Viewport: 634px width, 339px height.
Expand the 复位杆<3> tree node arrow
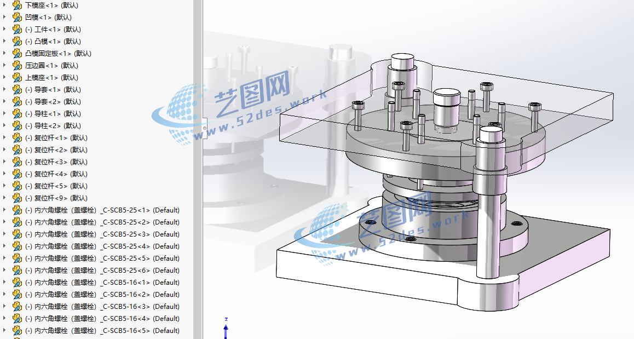coord(4,162)
